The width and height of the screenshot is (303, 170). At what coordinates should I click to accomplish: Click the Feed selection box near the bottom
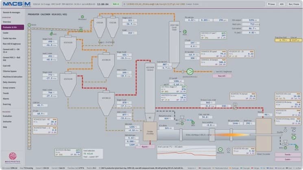(93, 154)
